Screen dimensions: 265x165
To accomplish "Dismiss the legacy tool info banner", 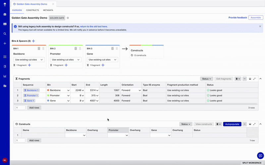I will coord(260,26).
